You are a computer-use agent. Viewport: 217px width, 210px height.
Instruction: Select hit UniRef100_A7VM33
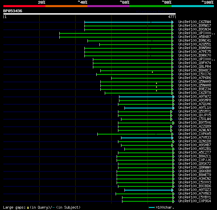point(195,138)
